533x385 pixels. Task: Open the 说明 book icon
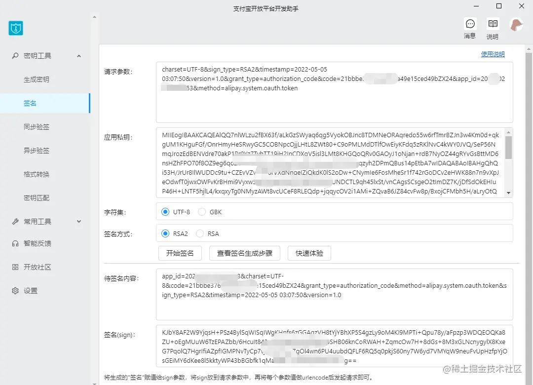pos(493,24)
